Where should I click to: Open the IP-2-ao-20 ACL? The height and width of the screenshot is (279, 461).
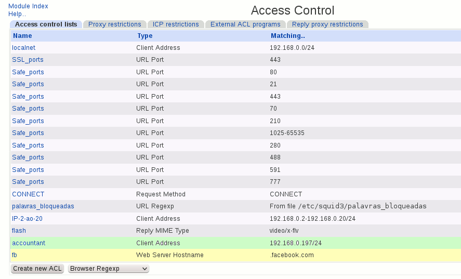pyautogui.click(x=28, y=219)
